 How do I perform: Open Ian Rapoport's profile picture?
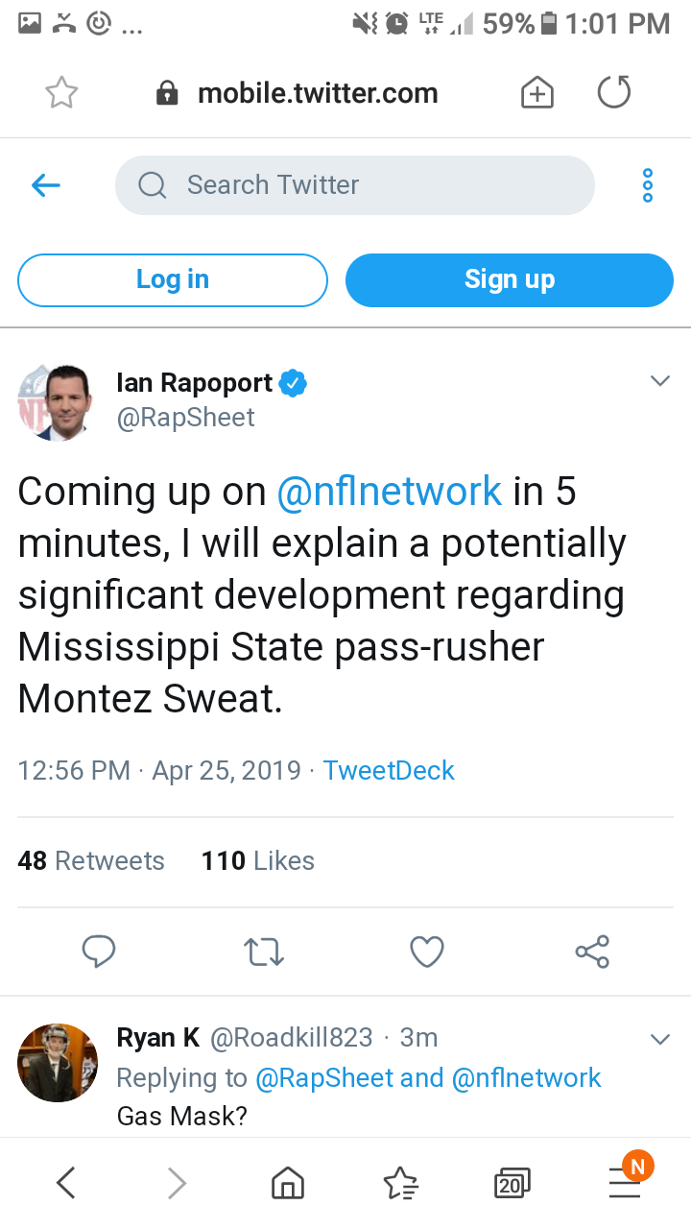coord(55,401)
